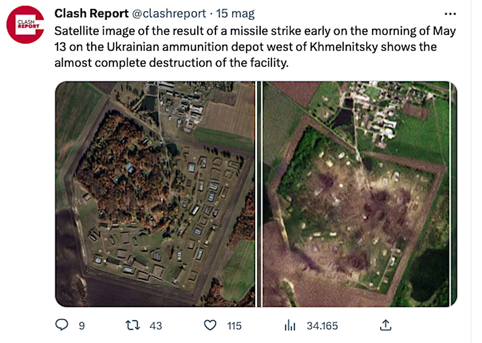Like the tweet with the heart icon
The height and width of the screenshot is (343, 482).
pyautogui.click(x=210, y=325)
